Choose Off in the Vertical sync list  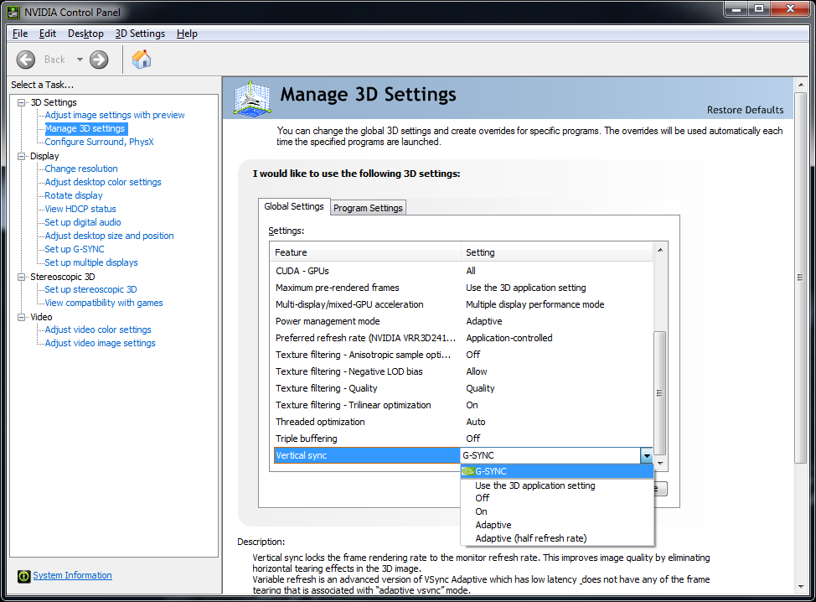coord(482,498)
